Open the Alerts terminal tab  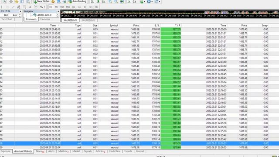coord(51,151)
